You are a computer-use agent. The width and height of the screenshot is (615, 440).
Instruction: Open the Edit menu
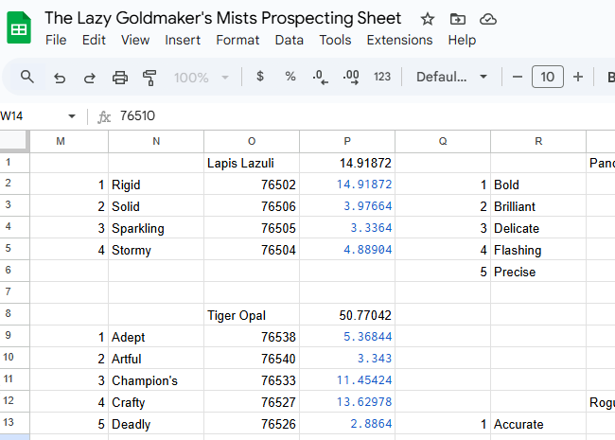94,40
